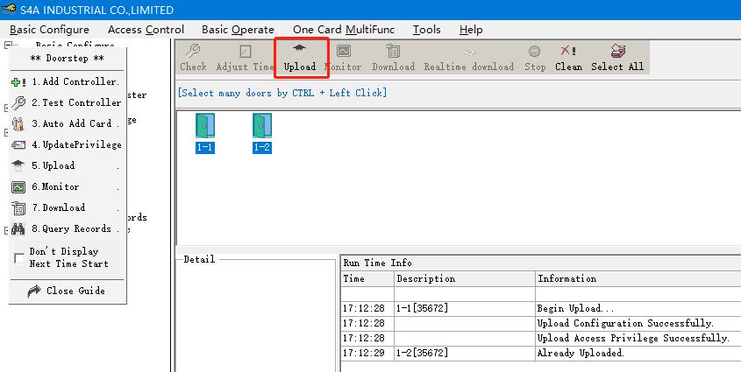Click the Description column header
This screenshot has width=741, height=372.
pos(425,278)
